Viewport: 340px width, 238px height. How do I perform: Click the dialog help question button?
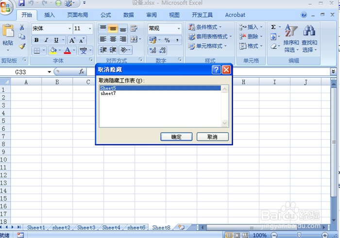point(216,70)
